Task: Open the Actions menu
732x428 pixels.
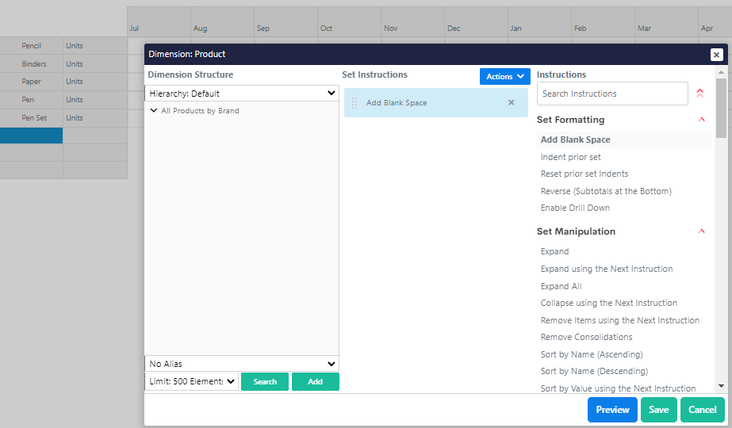Action: [504, 77]
